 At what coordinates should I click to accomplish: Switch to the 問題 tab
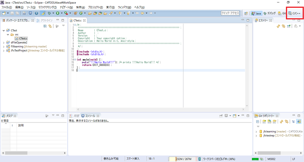[x=74, y=116]
